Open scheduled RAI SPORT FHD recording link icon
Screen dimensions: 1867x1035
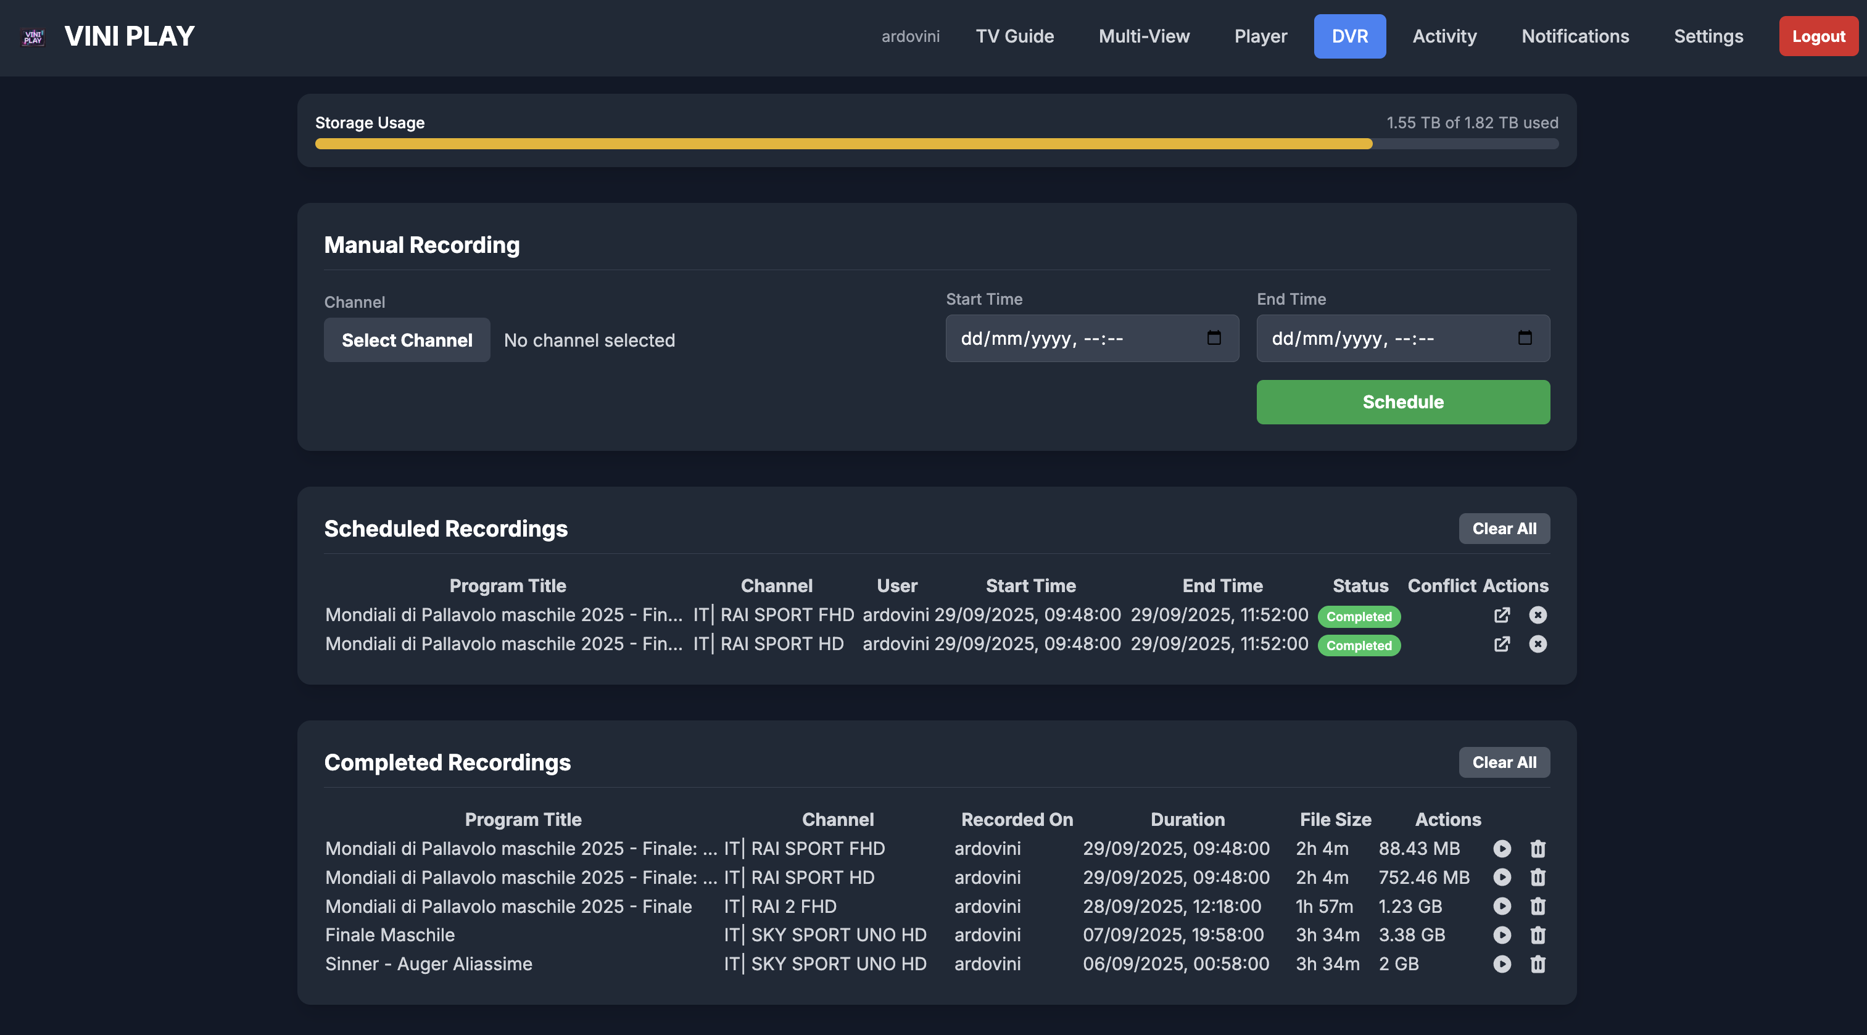point(1502,614)
